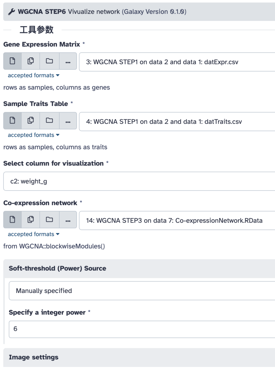This screenshot has height=371, width=275.
Task: Open the weight_g column selector
Action: click(139, 181)
